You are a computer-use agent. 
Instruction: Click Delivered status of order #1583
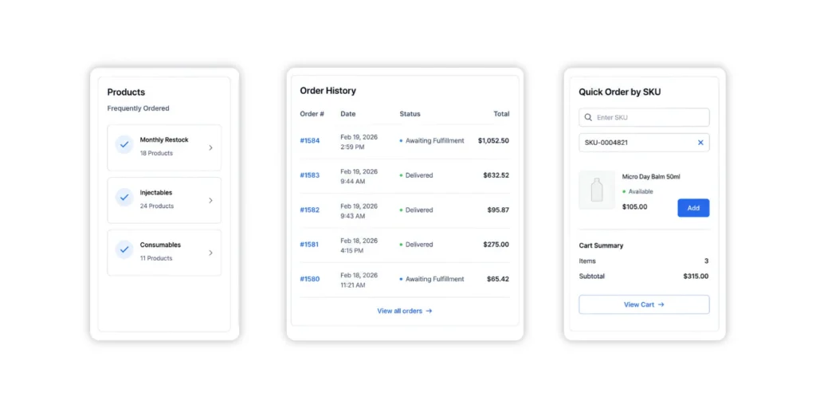click(x=416, y=175)
